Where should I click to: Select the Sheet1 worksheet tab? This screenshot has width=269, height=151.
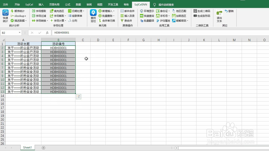[27, 148]
